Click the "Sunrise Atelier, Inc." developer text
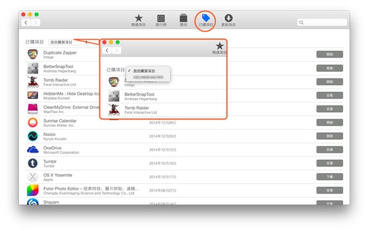Viewport: 368px width, 231px height. point(59,125)
